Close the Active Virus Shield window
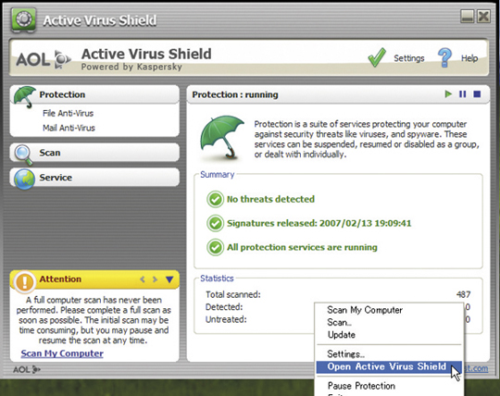This screenshot has width=500, height=396. click(483, 16)
